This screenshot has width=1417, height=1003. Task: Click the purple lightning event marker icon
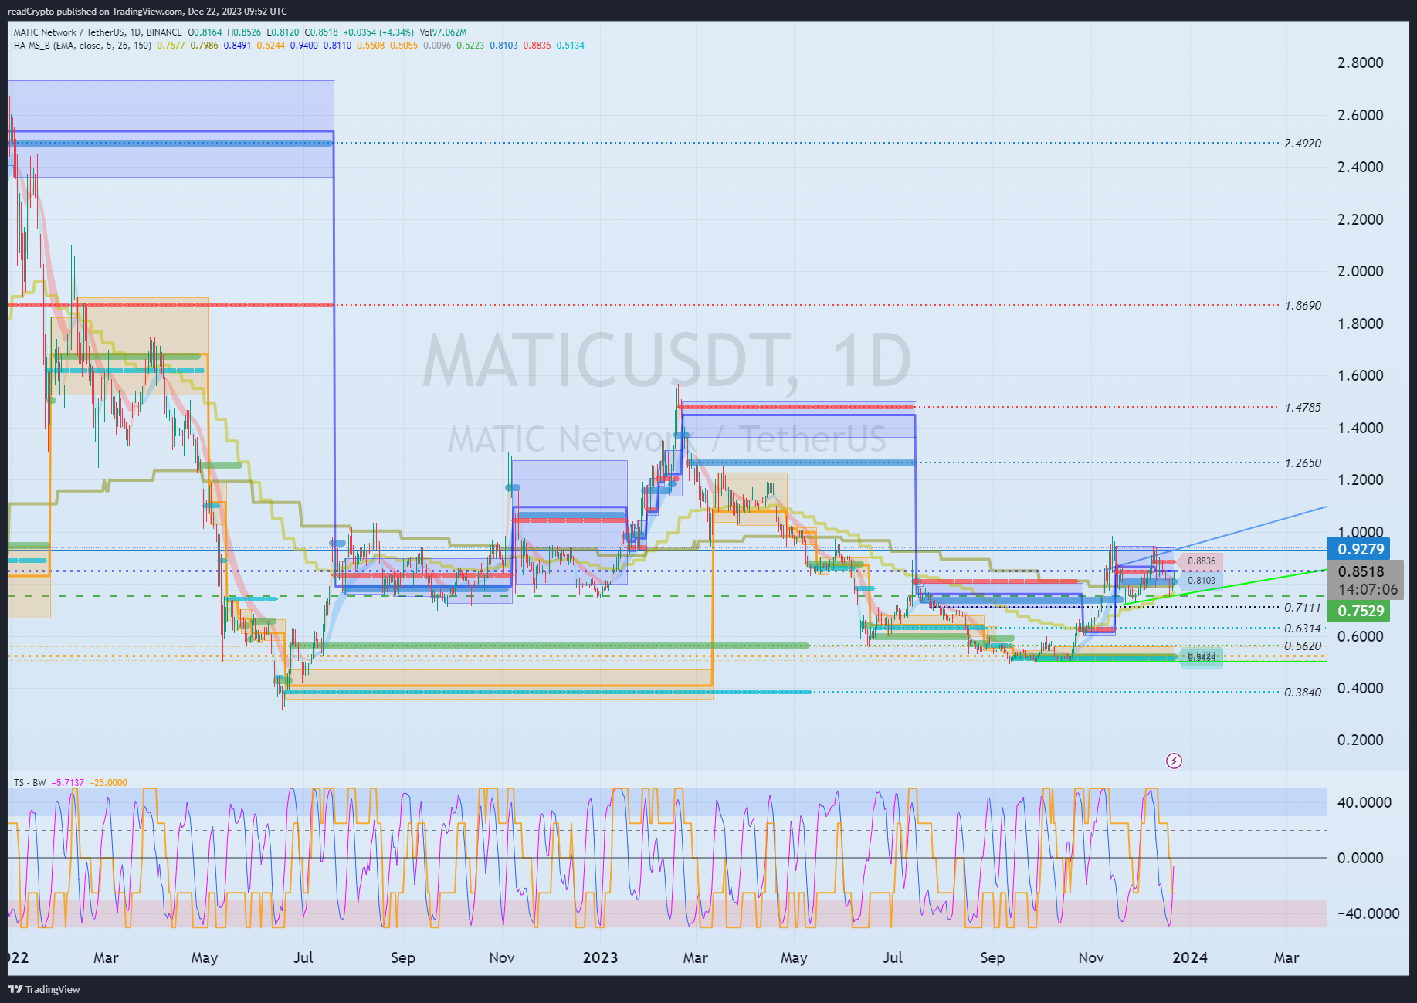pyautogui.click(x=1174, y=761)
